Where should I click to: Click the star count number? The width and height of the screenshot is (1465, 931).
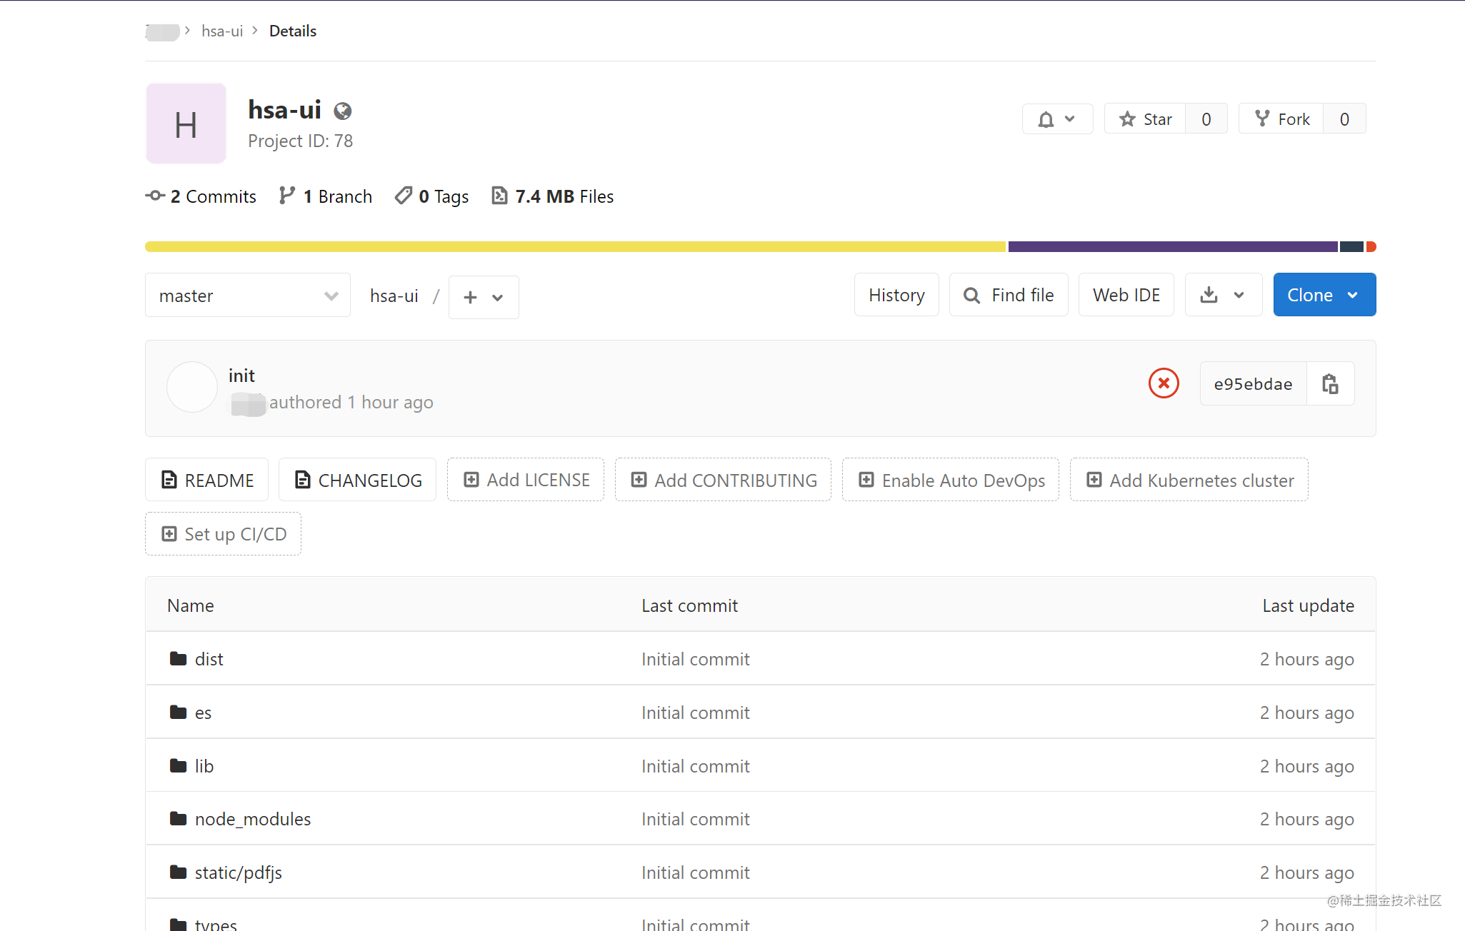pos(1206,119)
